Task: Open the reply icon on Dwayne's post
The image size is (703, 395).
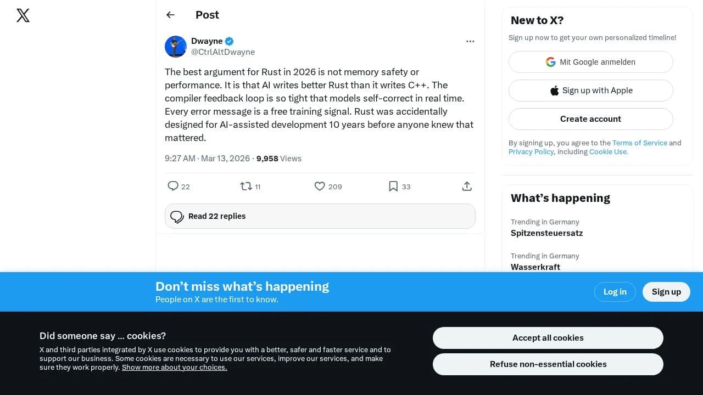Action: 173,187
